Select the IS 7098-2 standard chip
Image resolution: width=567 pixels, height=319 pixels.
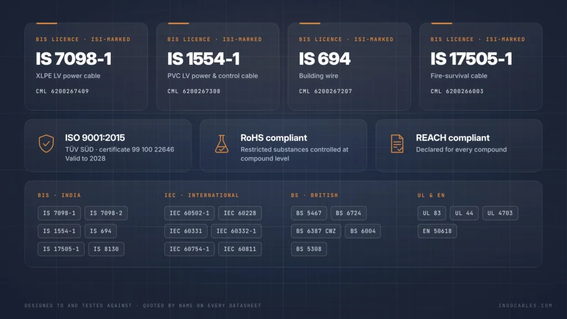pyautogui.click(x=106, y=213)
